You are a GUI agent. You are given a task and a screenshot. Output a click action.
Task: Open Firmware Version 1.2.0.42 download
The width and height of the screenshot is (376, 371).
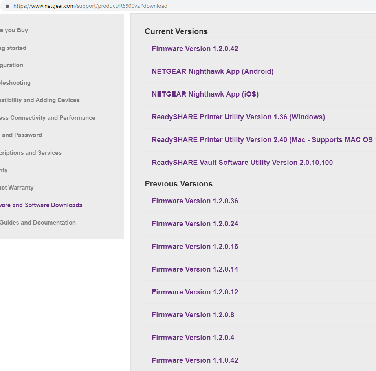(x=195, y=49)
